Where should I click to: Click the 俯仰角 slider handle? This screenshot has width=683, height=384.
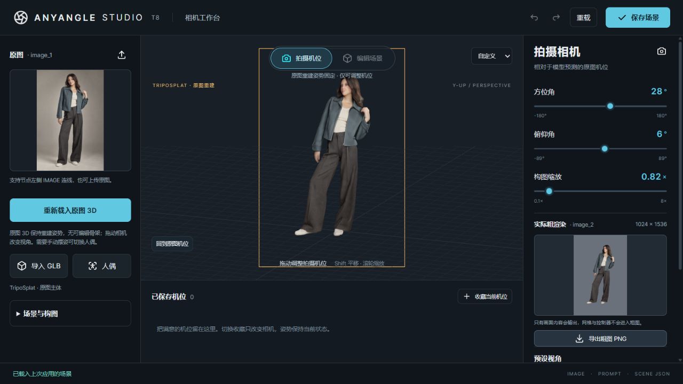point(605,149)
